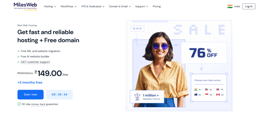
Task: Click the Start now button
Action: [31, 94]
